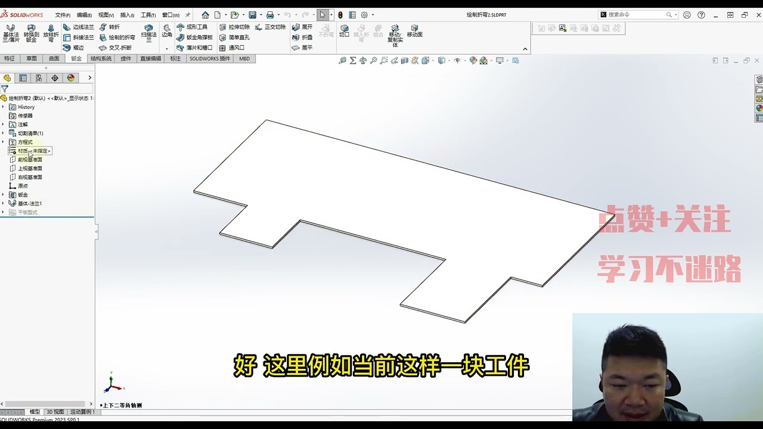The image size is (763, 429).
Task: Switch to the Features (特征) ribbon tab
Action: 10,59
